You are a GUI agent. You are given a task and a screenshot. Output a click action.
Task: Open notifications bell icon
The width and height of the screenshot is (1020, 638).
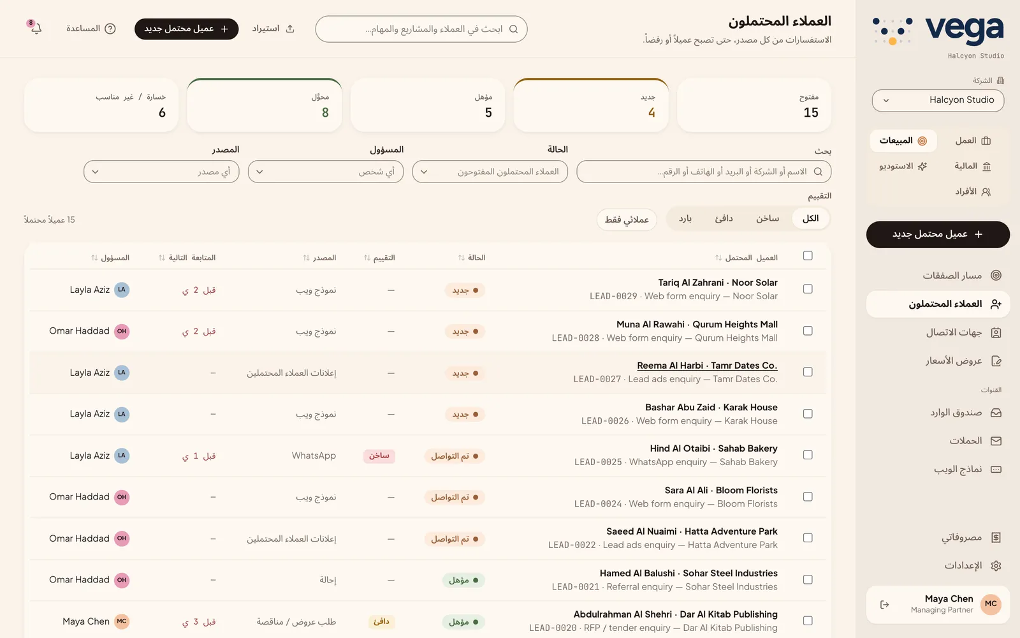[36, 29]
